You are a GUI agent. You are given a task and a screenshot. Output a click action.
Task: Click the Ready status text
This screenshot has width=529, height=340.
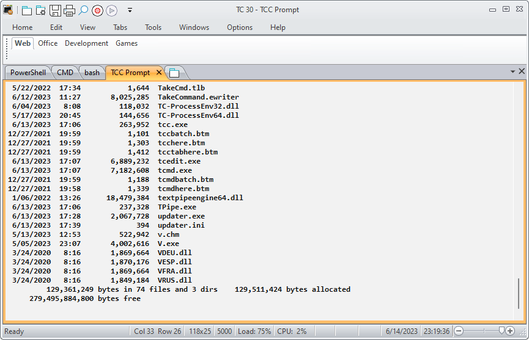click(14, 331)
